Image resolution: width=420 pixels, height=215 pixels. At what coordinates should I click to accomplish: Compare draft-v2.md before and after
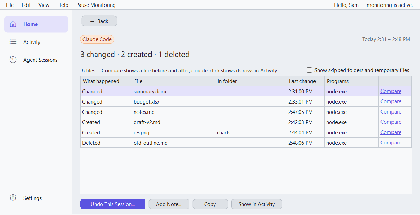click(391, 122)
